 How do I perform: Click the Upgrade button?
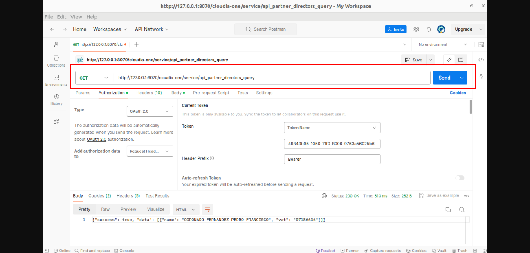click(x=463, y=29)
